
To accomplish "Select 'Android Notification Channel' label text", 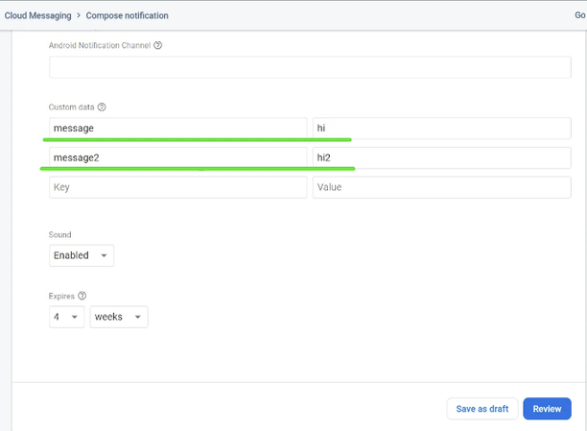I will click(x=100, y=45).
